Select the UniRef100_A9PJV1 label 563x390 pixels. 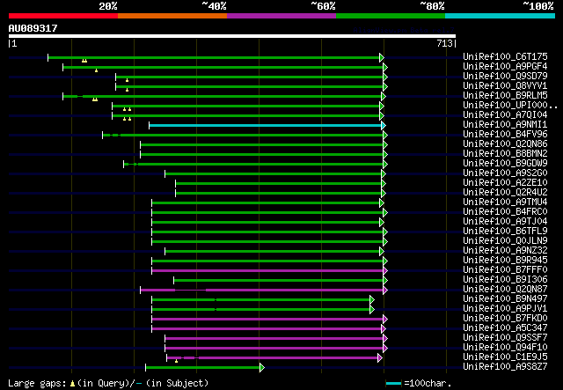pos(505,309)
